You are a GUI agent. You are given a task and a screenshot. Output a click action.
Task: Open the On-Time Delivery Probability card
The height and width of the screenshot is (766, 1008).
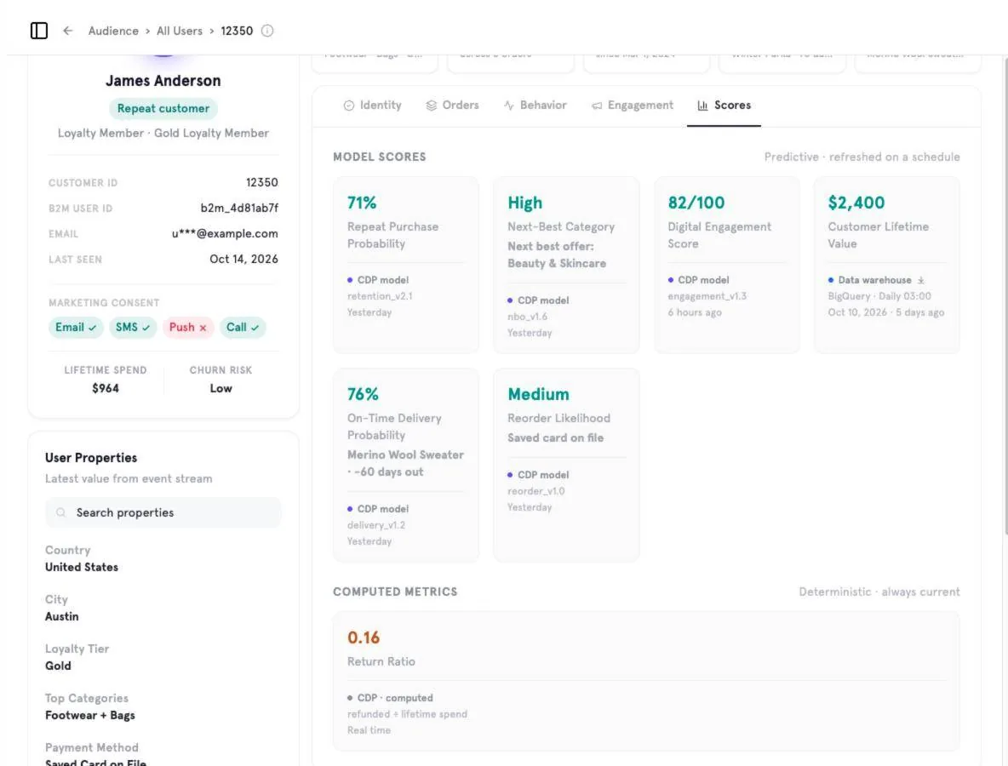(405, 466)
